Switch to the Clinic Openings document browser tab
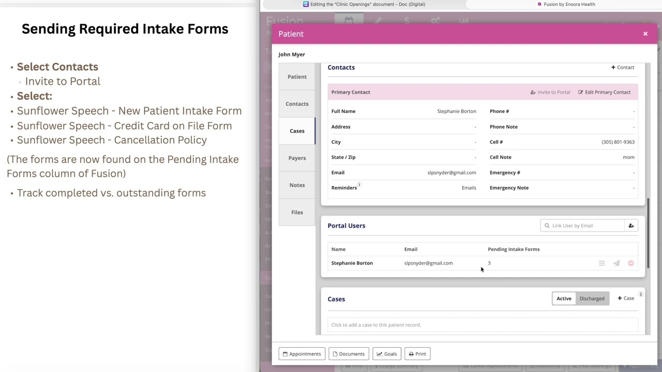Screen dimensions: 662x372 pos(364,4)
